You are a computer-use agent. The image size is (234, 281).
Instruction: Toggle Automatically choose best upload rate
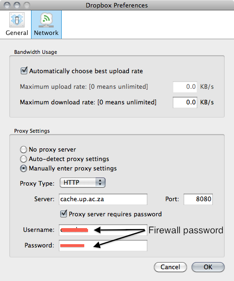coord(24,71)
